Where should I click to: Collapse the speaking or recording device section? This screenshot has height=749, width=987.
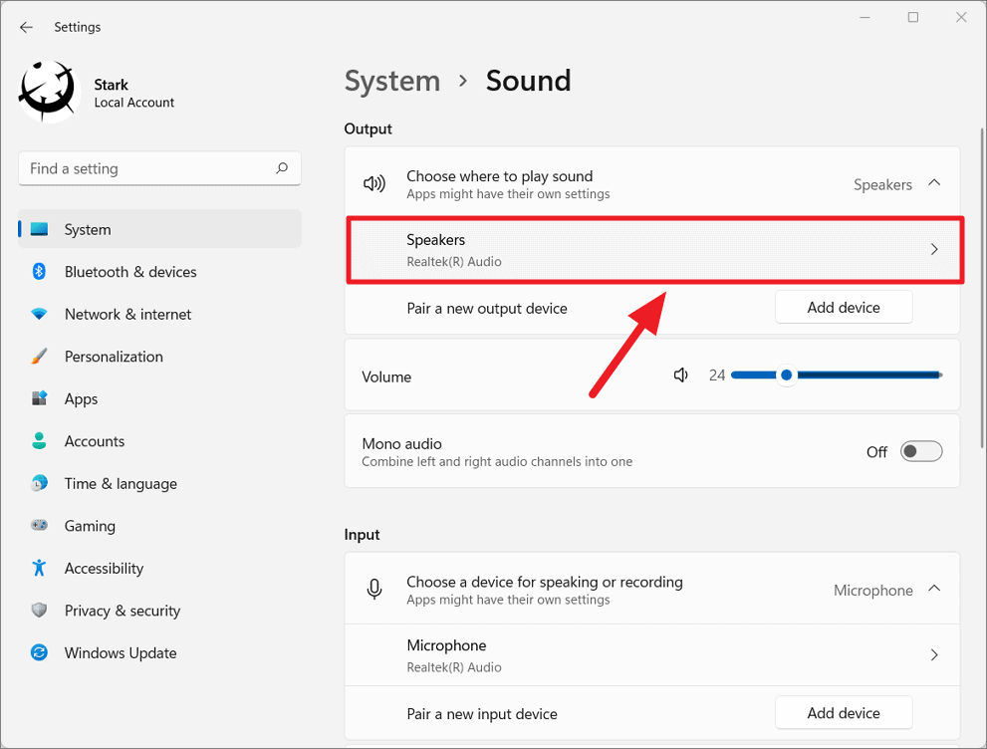click(933, 589)
